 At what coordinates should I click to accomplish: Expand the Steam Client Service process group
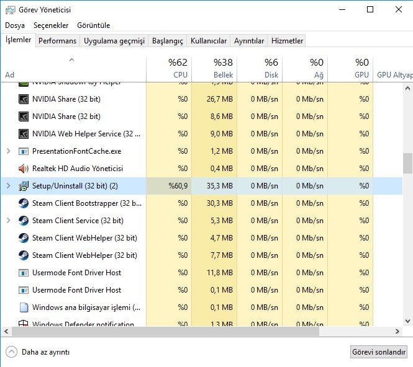tap(9, 221)
